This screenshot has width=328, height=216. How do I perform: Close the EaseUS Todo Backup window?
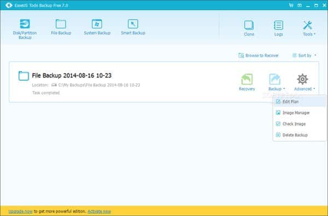[x=324, y=5]
